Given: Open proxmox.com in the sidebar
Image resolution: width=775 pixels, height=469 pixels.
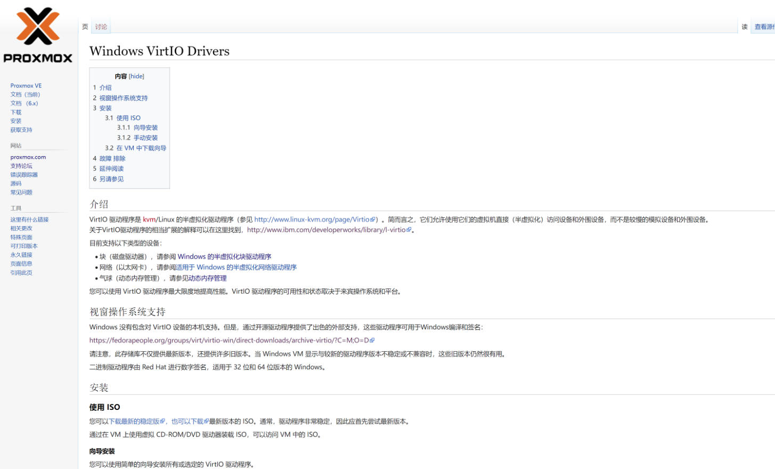Looking at the screenshot, I should tap(28, 157).
